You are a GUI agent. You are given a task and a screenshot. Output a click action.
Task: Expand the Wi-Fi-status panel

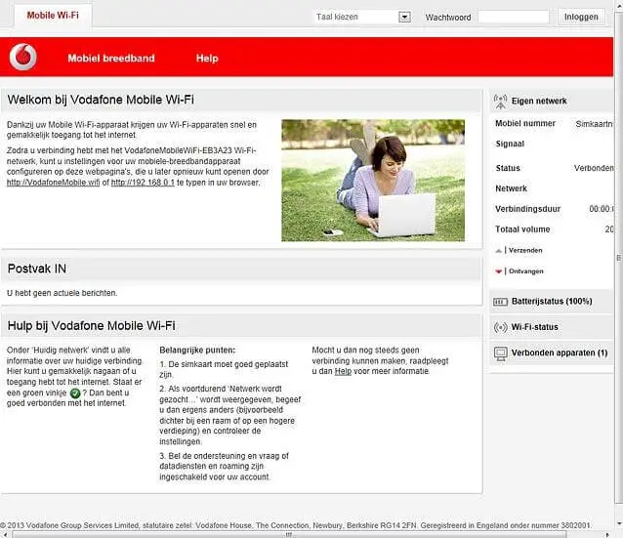[552, 327]
